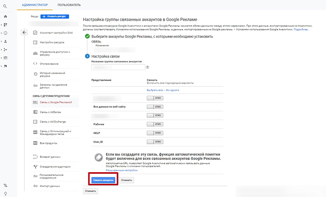Toggle link switch for HELP view
This screenshot has height=197, width=326.
(x=155, y=133)
